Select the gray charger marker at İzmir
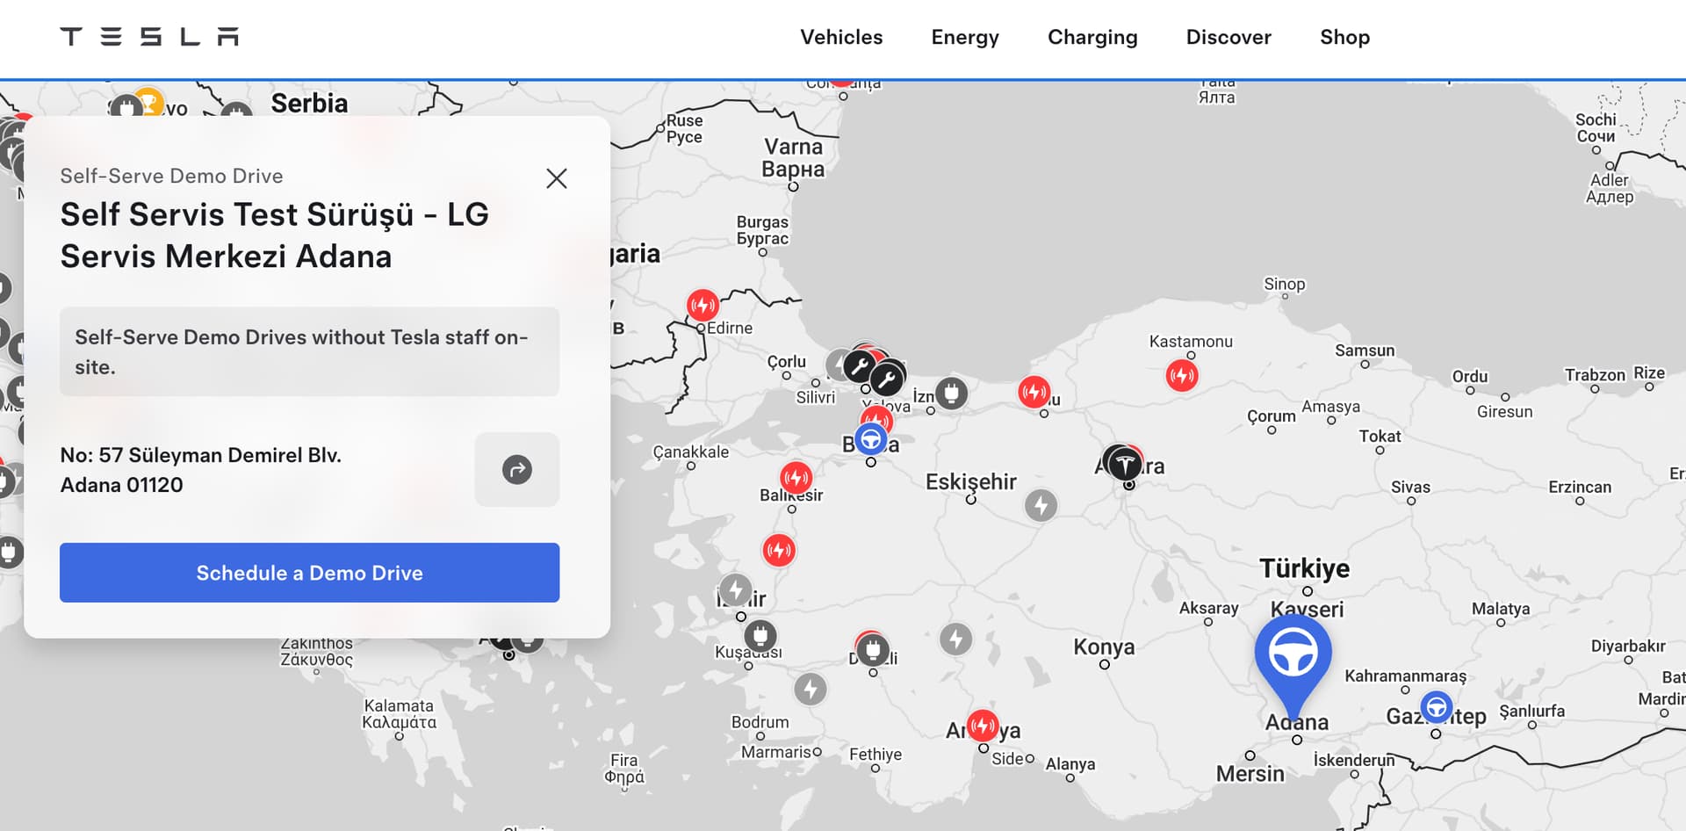Image resolution: width=1686 pixels, height=831 pixels. (x=736, y=589)
